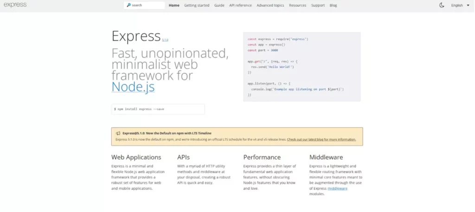Click the search magnifier icon

129,5
